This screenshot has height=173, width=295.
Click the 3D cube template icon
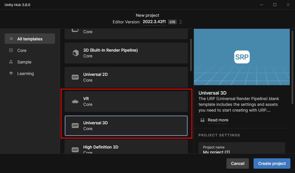click(x=75, y=53)
